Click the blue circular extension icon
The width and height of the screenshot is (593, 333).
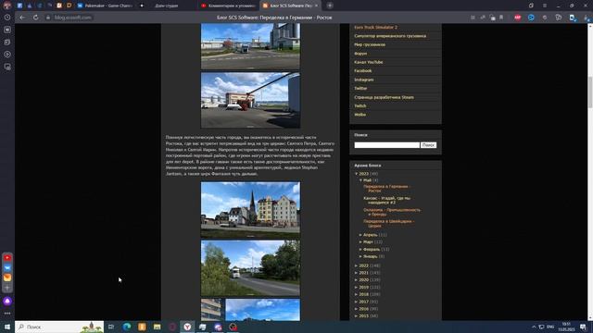531,18
